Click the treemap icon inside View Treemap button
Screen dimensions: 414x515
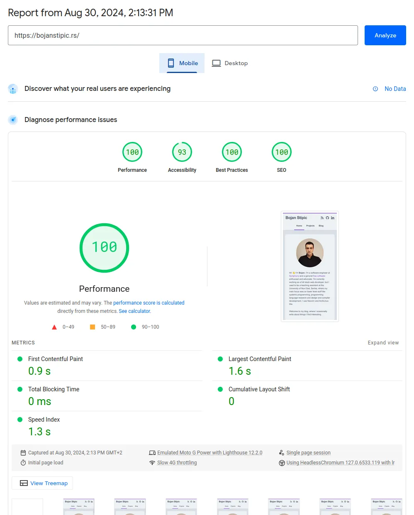point(23,483)
